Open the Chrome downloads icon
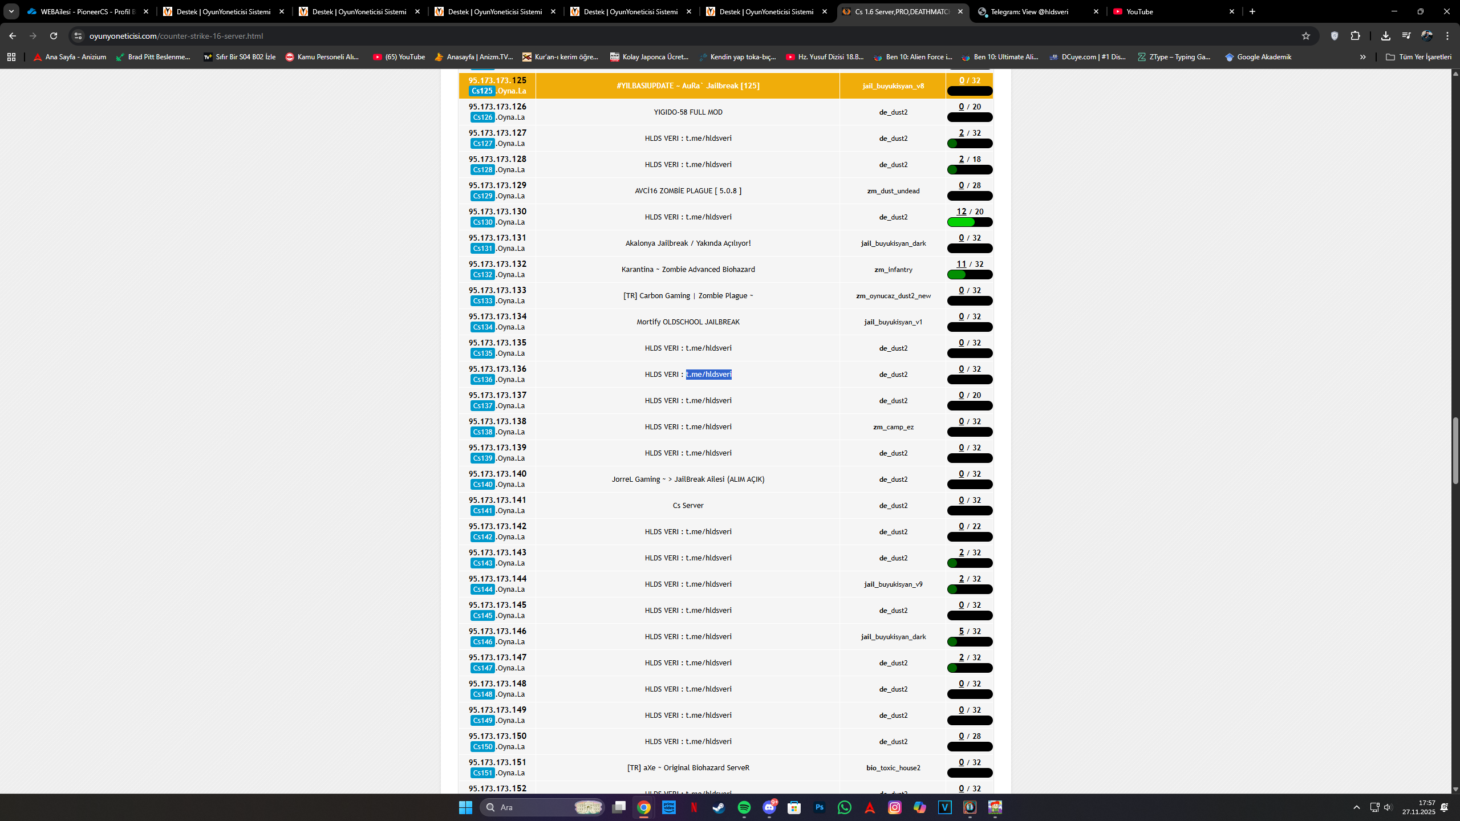 (x=1386, y=36)
